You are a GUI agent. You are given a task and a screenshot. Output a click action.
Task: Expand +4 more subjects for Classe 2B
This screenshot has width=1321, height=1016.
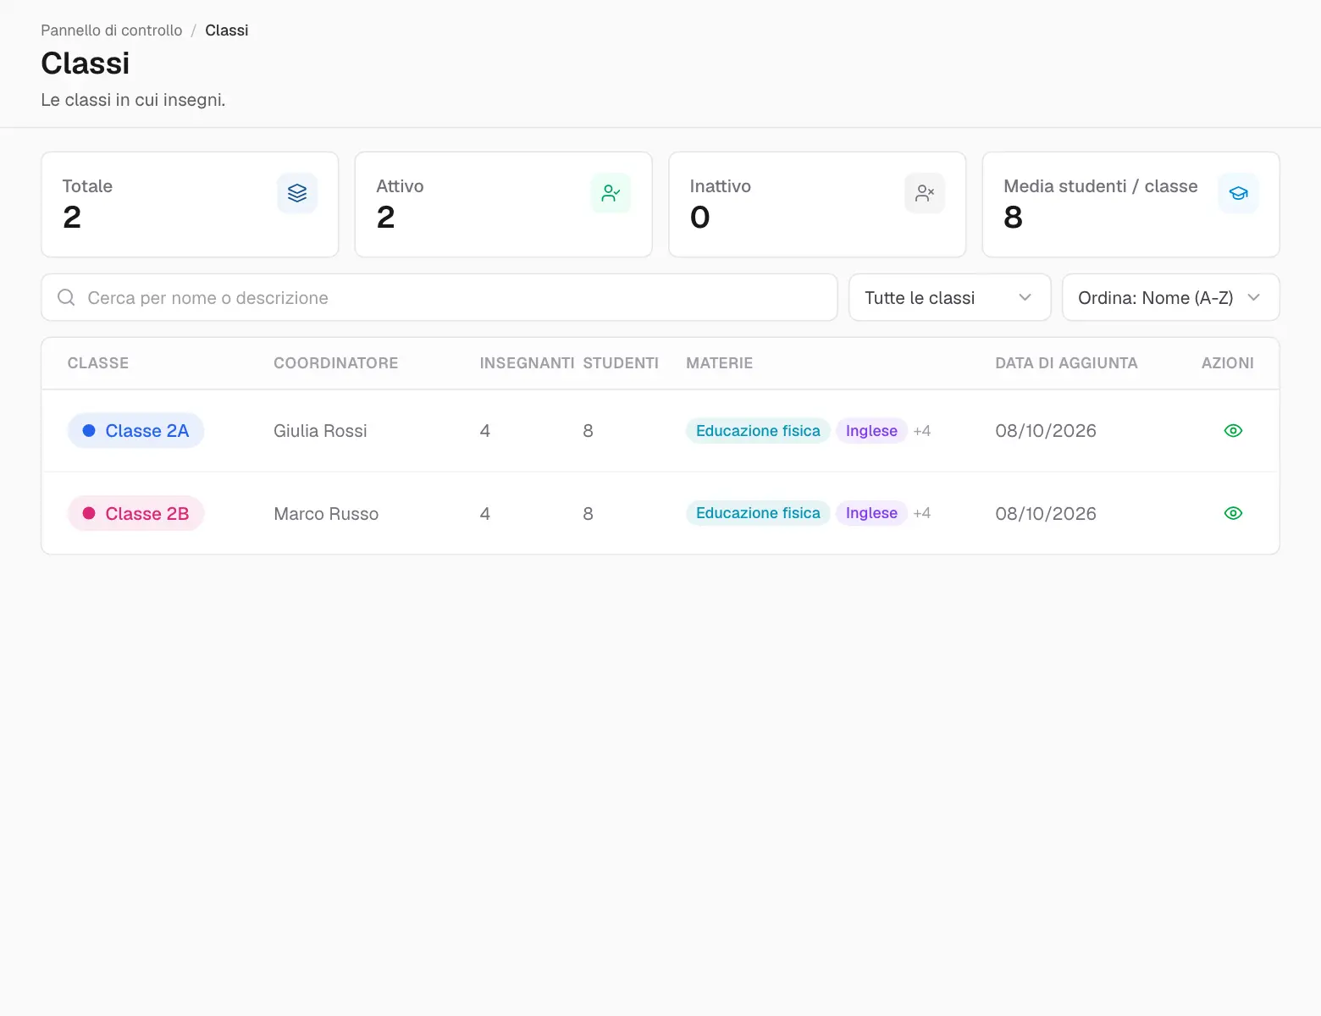click(922, 513)
